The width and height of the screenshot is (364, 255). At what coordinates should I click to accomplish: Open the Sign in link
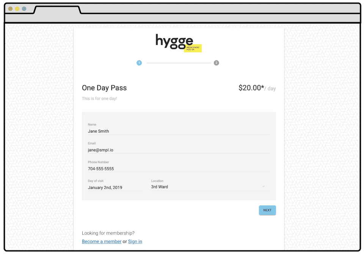pyautogui.click(x=135, y=241)
